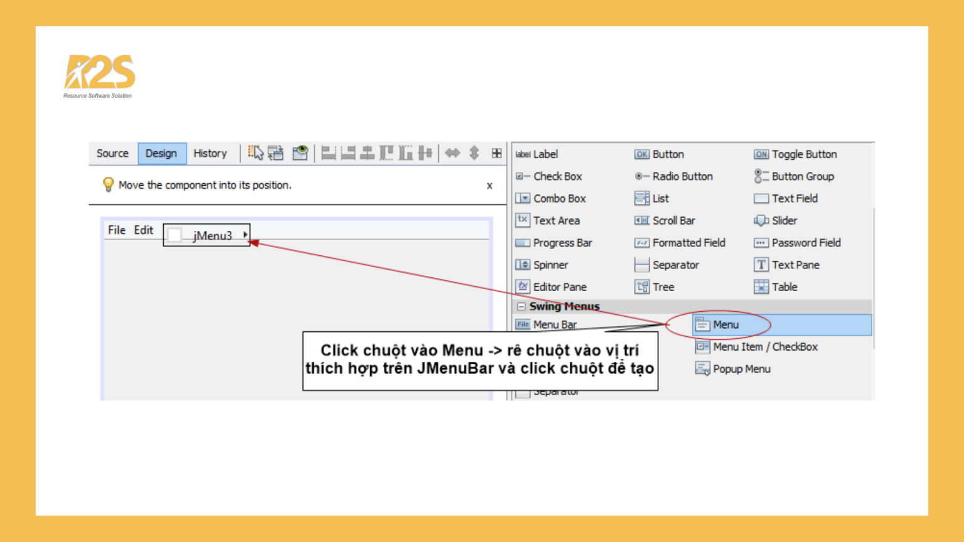964x542 pixels.
Task: Click the arrow on jMenu3 item
Action: click(x=245, y=235)
